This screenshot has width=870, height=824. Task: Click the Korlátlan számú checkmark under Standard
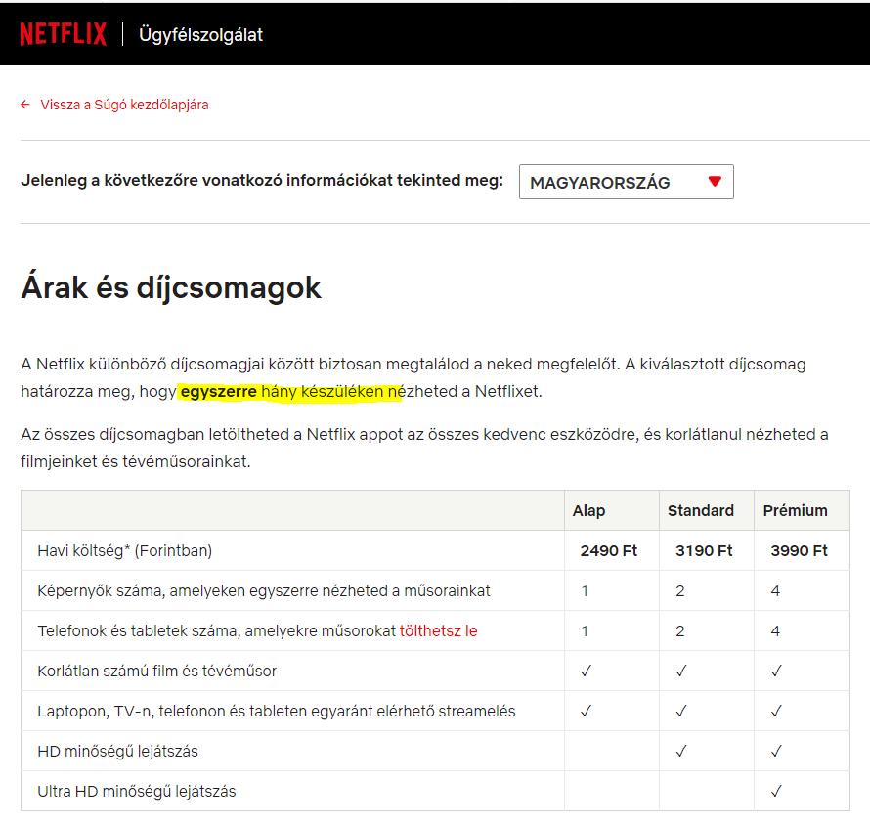coord(680,671)
